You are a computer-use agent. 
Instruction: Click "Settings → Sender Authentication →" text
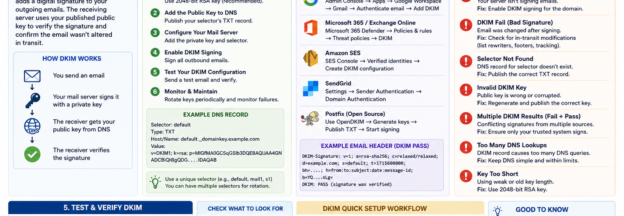374,92
